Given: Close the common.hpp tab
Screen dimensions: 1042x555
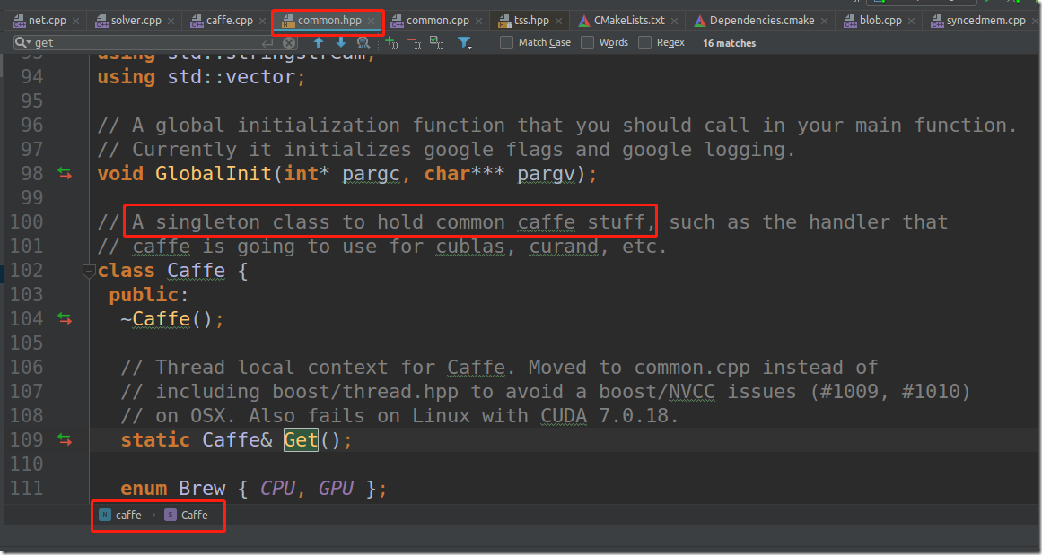Looking at the screenshot, I should tap(371, 22).
